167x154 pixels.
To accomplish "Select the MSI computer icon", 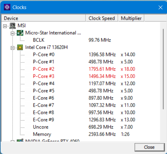I will (x=13, y=26).
